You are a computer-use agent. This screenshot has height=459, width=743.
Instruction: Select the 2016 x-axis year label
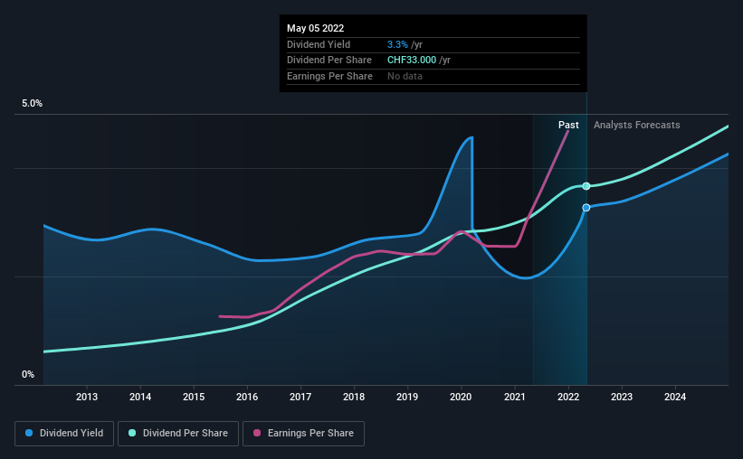point(247,397)
